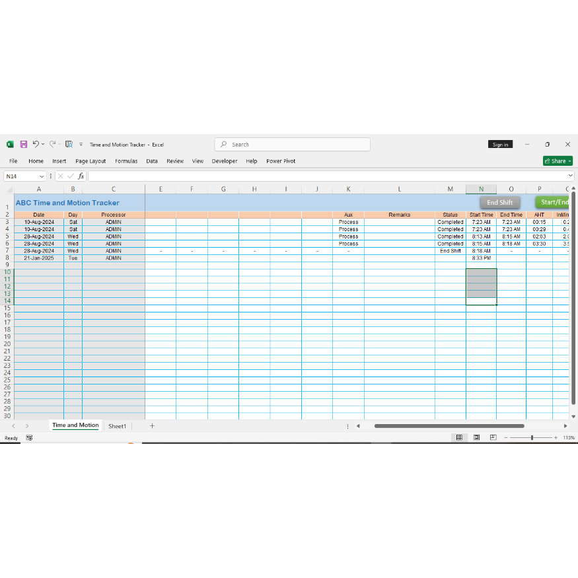Click the End Shift button
The width and height of the screenshot is (578, 578).
500,202
